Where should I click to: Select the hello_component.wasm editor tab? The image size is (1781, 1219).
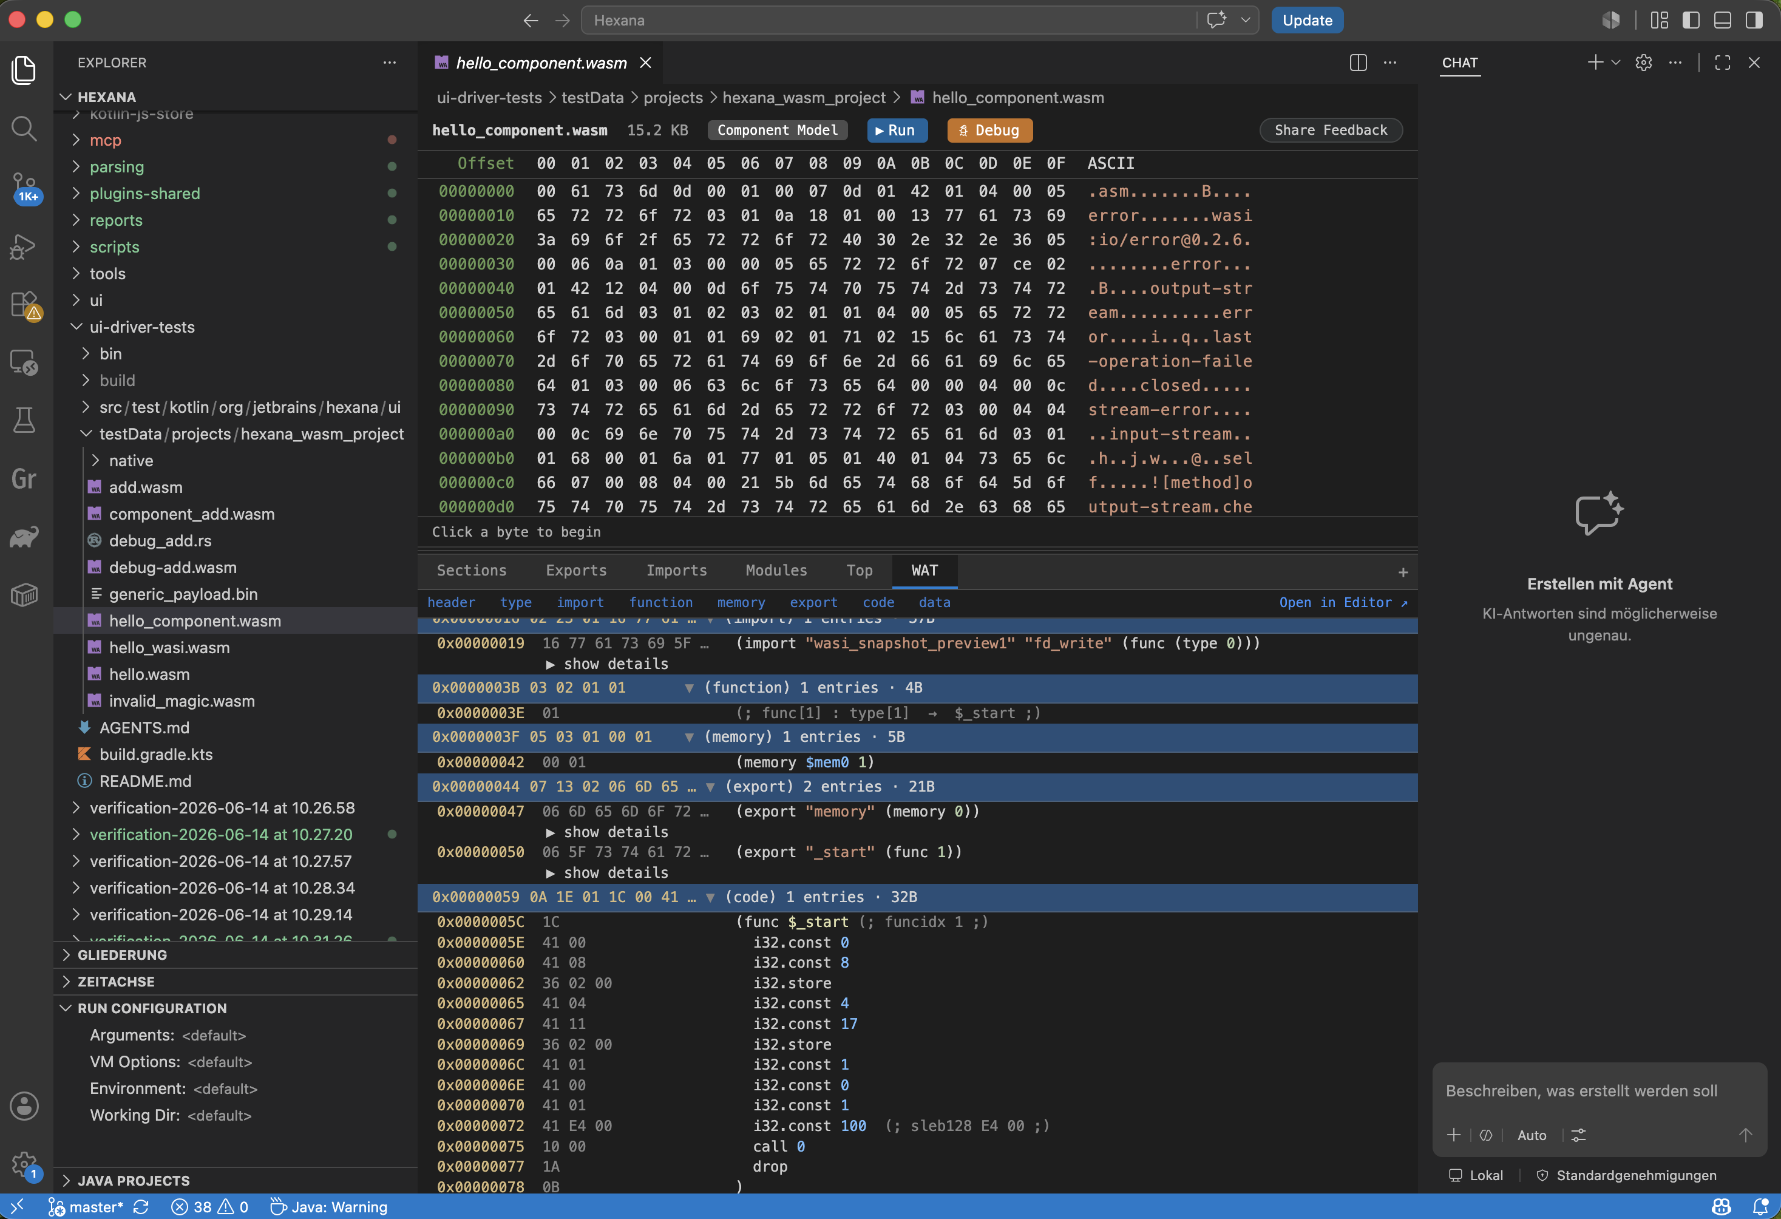point(541,63)
